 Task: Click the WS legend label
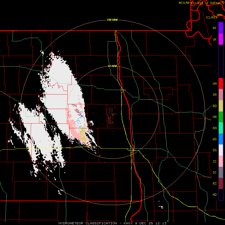pos(214,139)
